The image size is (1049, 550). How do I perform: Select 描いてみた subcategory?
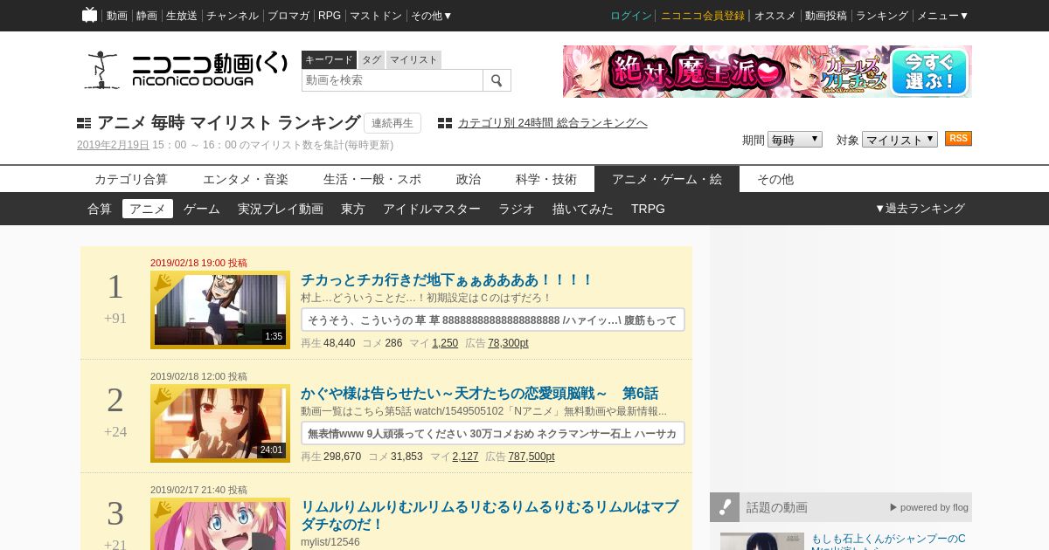[x=583, y=209]
